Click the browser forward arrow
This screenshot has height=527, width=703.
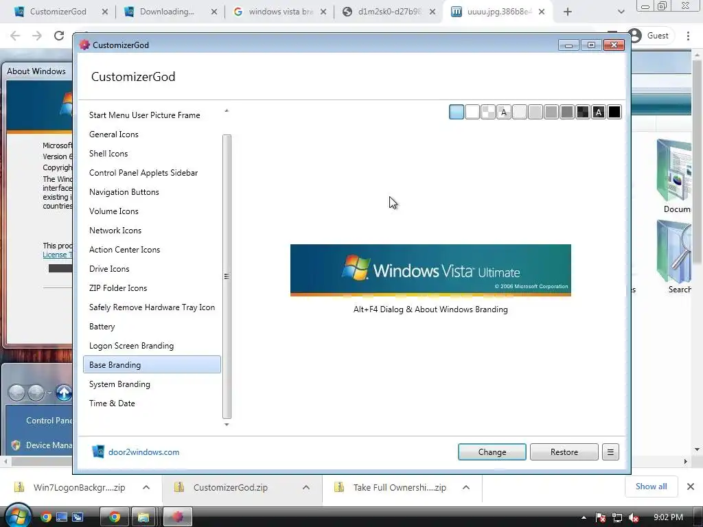(x=37, y=36)
